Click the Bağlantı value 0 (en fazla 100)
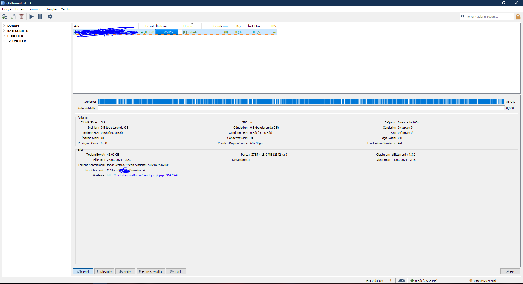The image size is (523, 284). (x=408, y=122)
